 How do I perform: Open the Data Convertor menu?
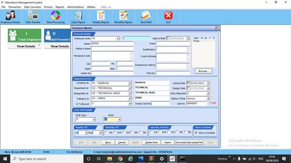[x=32, y=7]
